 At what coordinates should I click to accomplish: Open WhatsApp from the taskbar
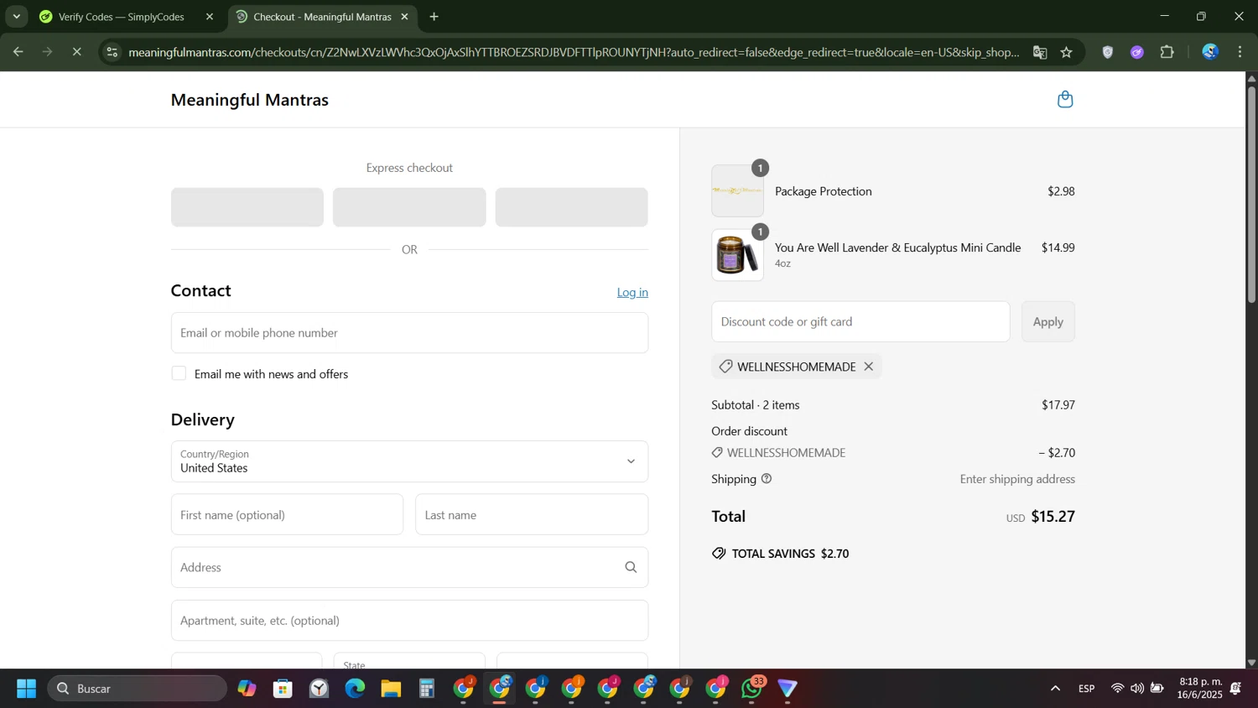[x=753, y=689]
